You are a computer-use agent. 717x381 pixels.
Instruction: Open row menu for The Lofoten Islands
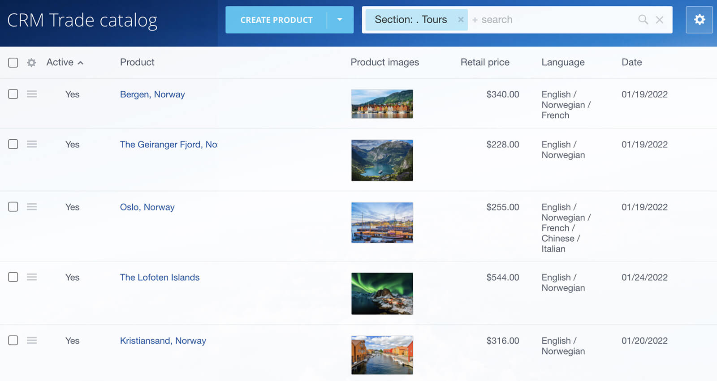pyautogui.click(x=32, y=277)
